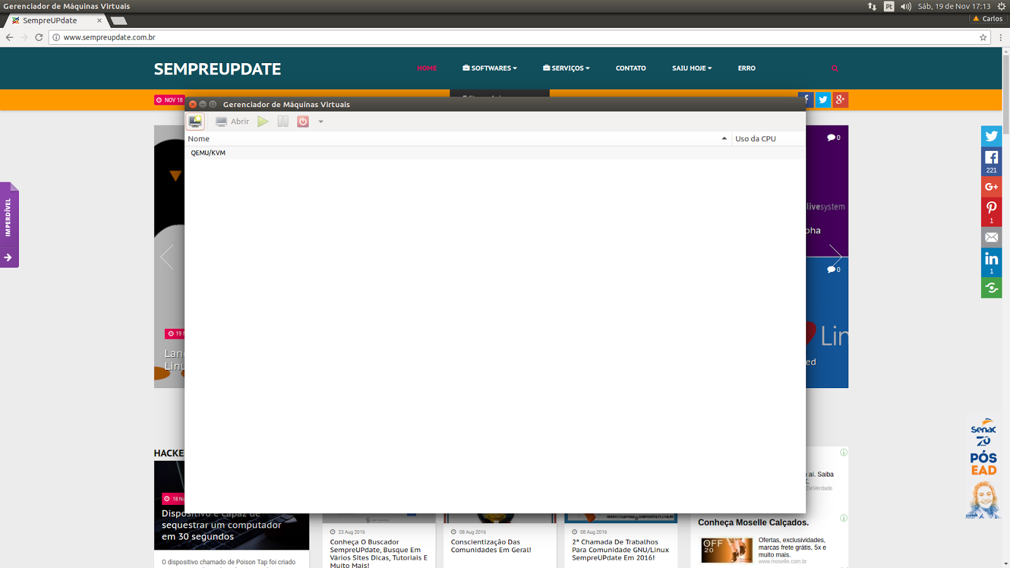Sort by the Nome column header
The height and width of the screenshot is (568, 1010).
pos(458,139)
